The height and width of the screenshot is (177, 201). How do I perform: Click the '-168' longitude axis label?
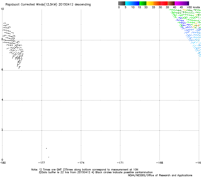159,163
